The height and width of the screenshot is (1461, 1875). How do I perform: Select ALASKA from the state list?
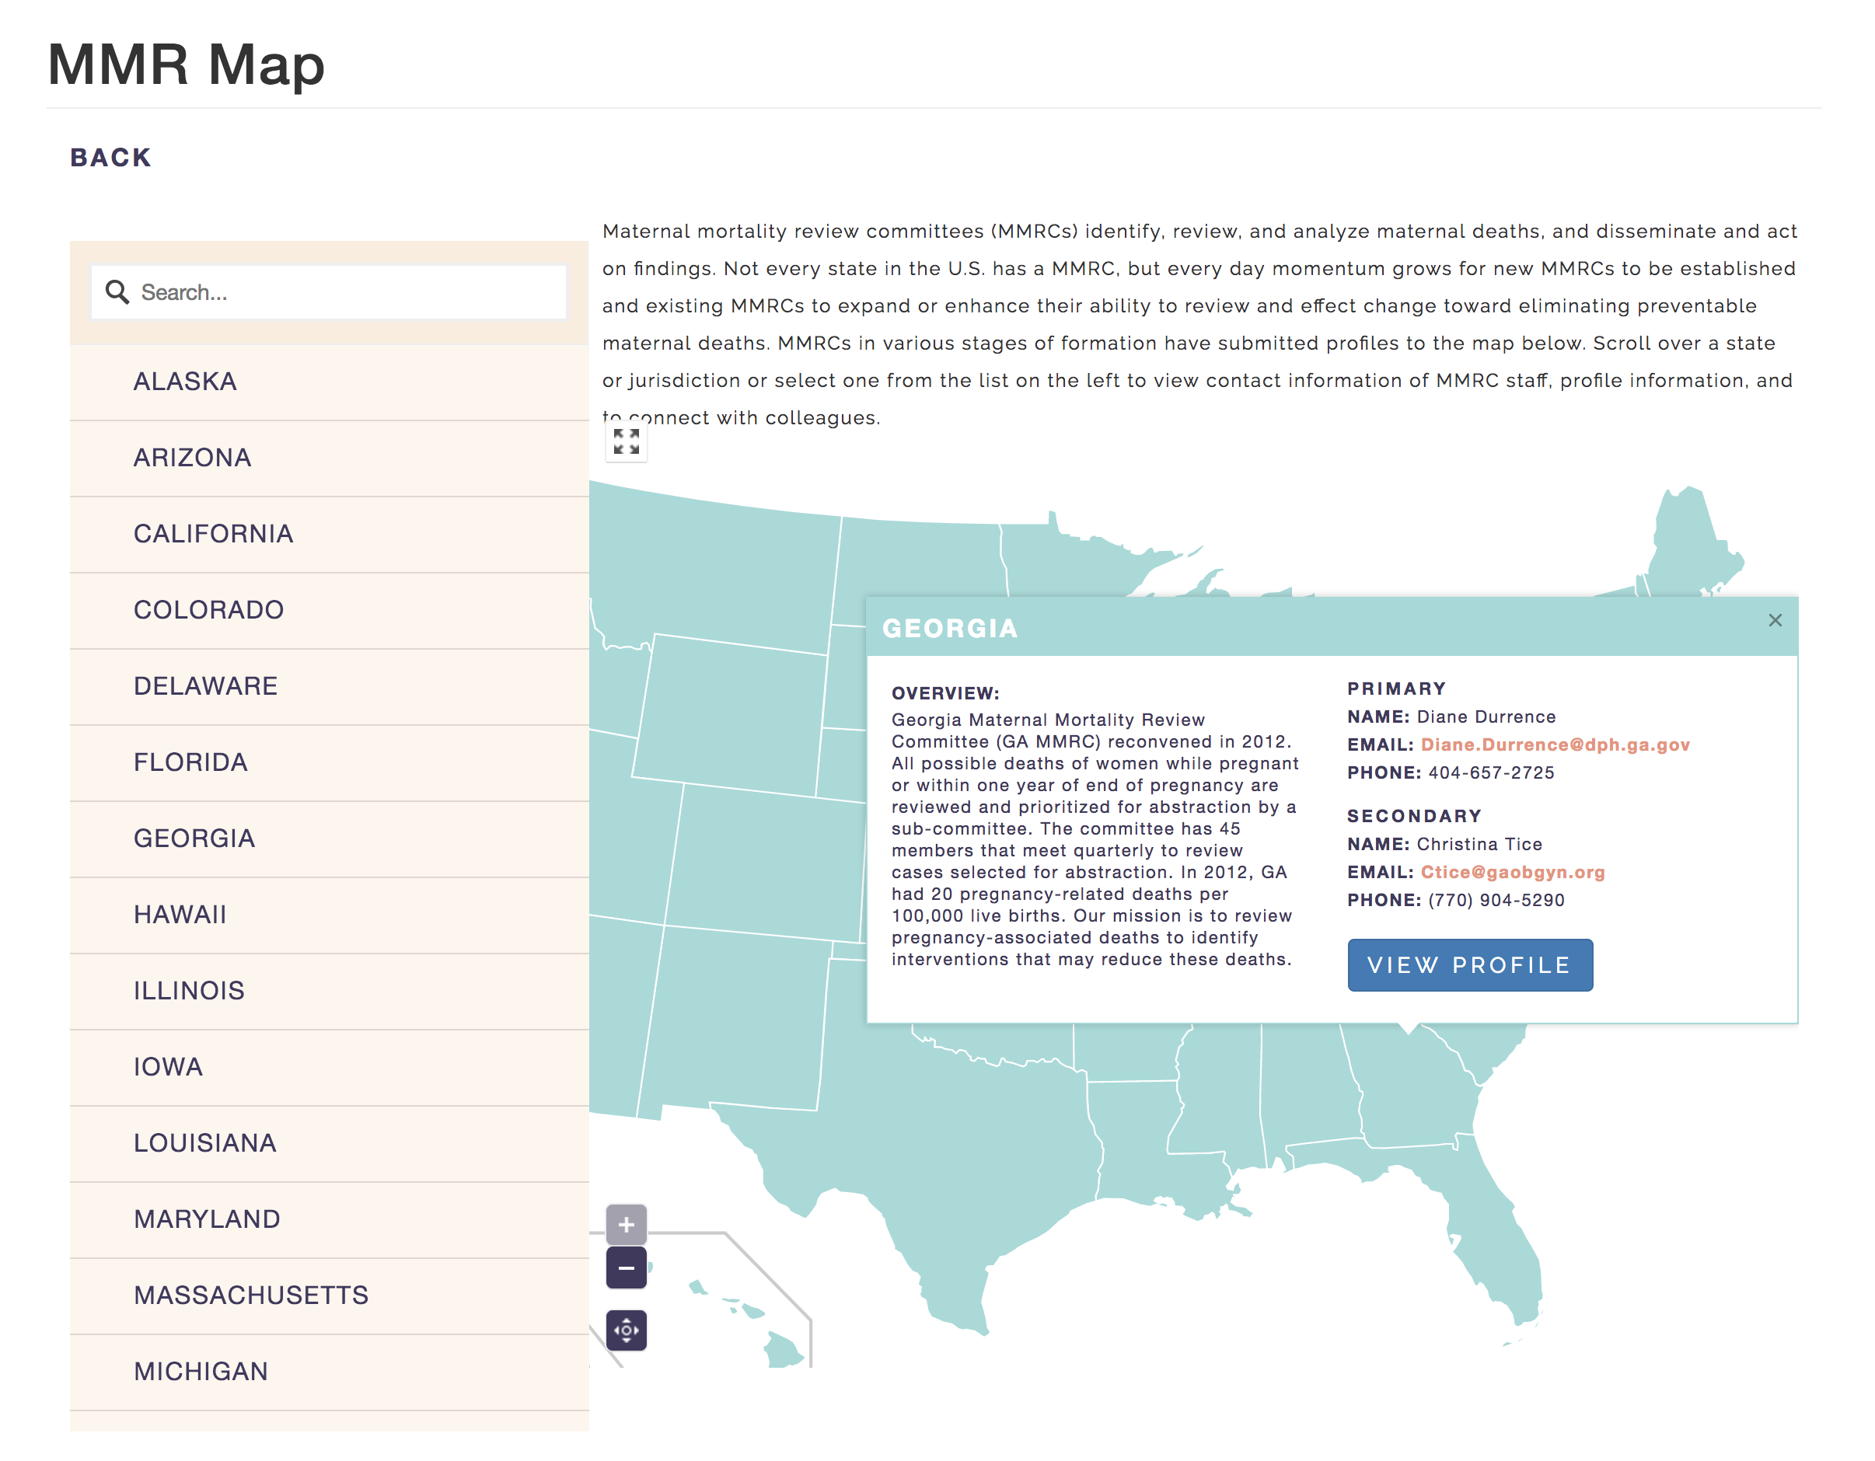[x=329, y=382]
